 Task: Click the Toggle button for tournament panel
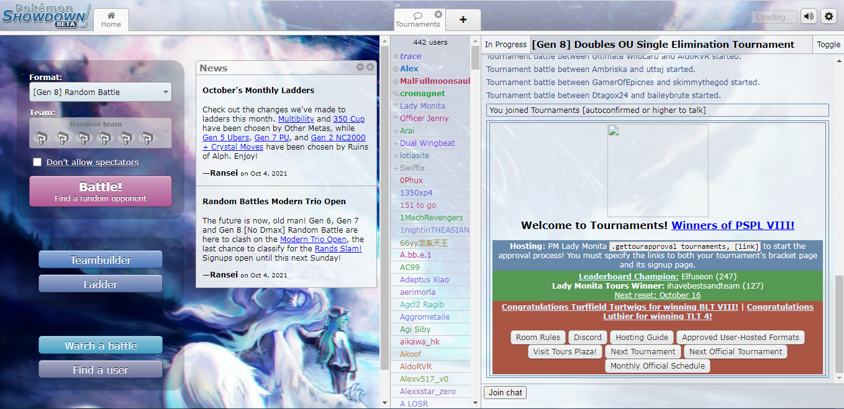(x=828, y=44)
